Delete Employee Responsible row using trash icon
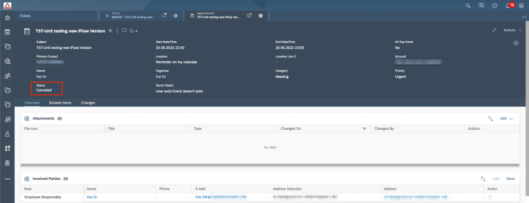The height and width of the screenshot is (203, 529). point(490,197)
